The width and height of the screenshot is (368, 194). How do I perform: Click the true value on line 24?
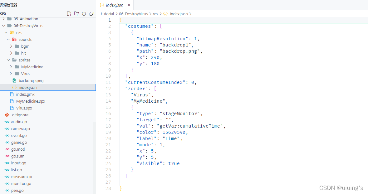174,163
